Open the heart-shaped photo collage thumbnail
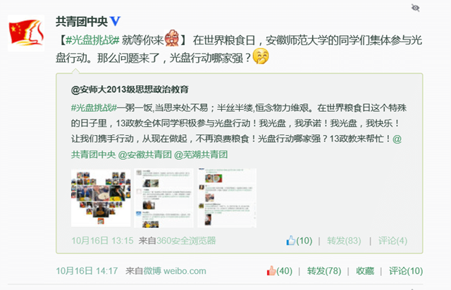451x290 pixels. point(101,198)
